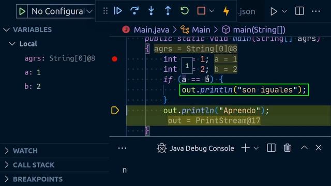Click inline hint out = PrintStream@17

pyautogui.click(x=214, y=120)
